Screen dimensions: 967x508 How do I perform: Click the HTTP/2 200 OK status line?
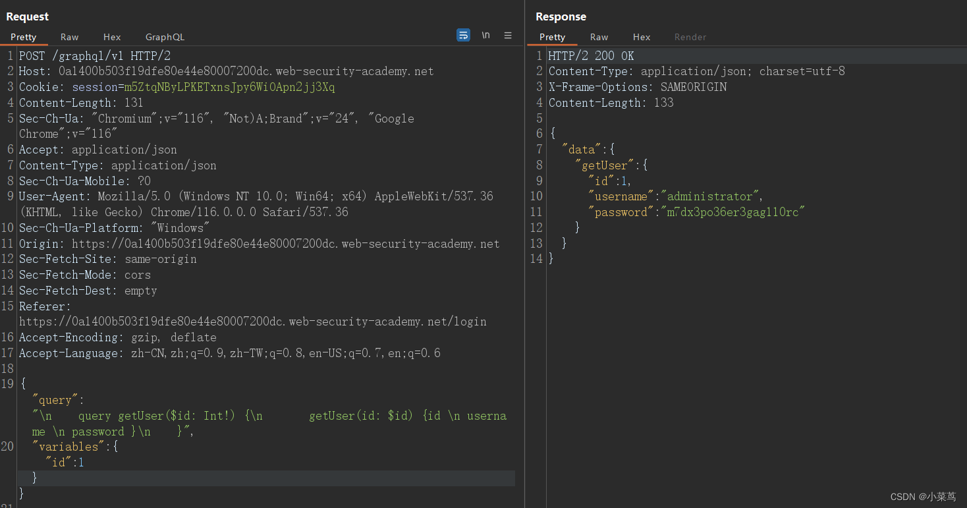click(592, 56)
